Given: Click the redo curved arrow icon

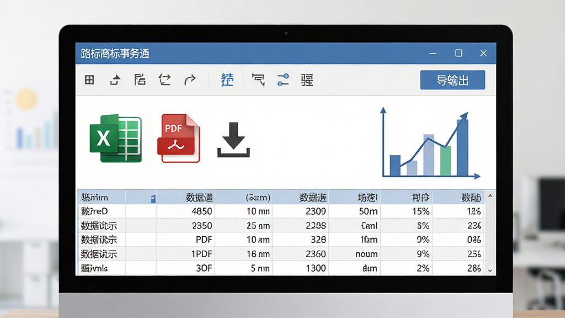Looking at the screenshot, I should point(190,79).
